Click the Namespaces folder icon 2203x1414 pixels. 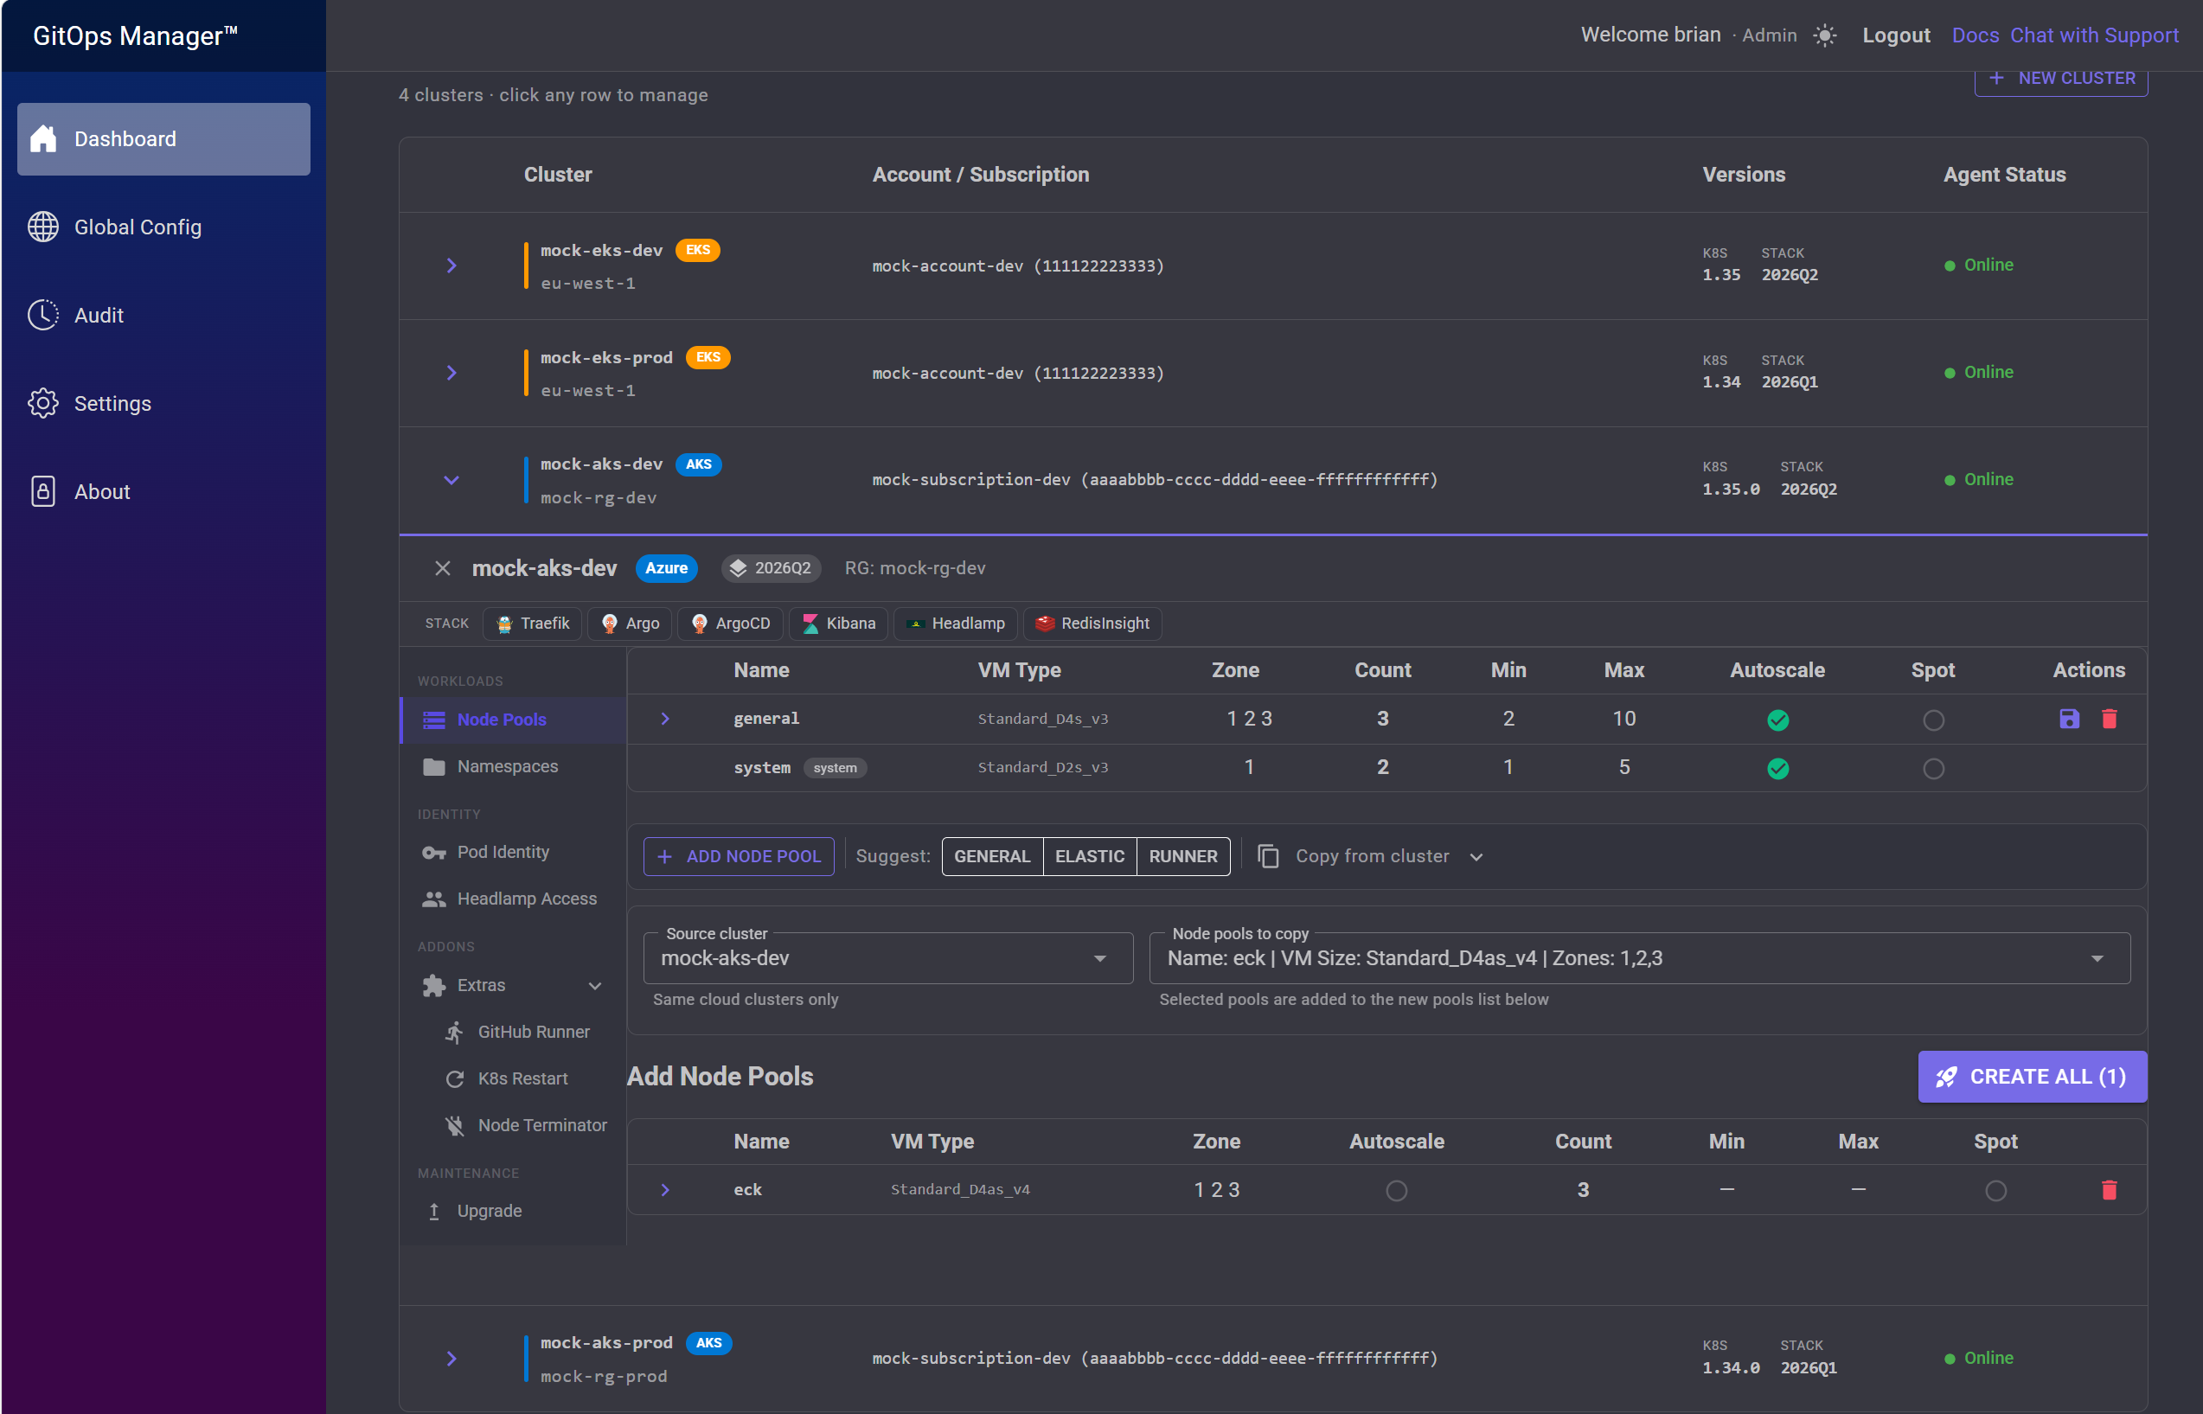(x=433, y=767)
